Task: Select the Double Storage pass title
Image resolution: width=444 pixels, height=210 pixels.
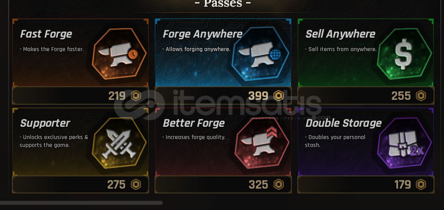Action: coord(343,123)
